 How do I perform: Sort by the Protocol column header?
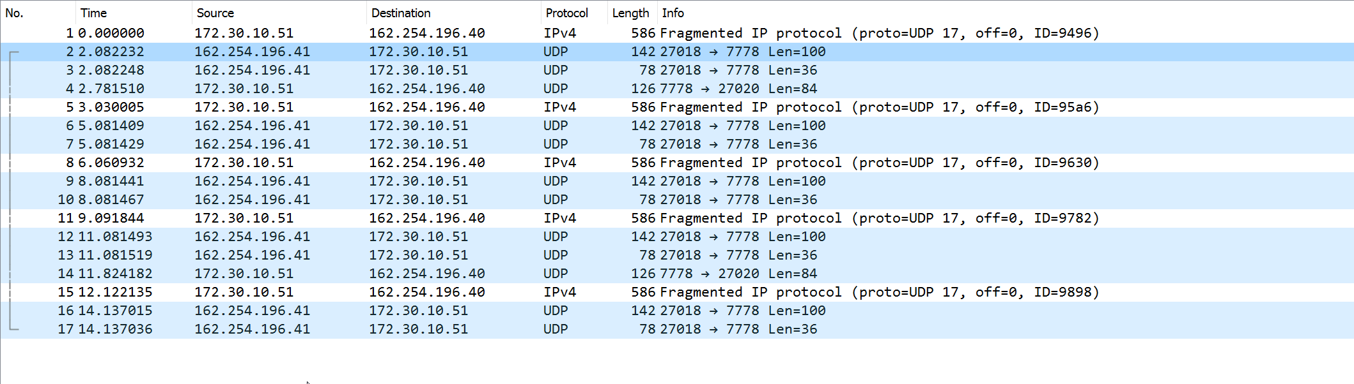click(573, 13)
